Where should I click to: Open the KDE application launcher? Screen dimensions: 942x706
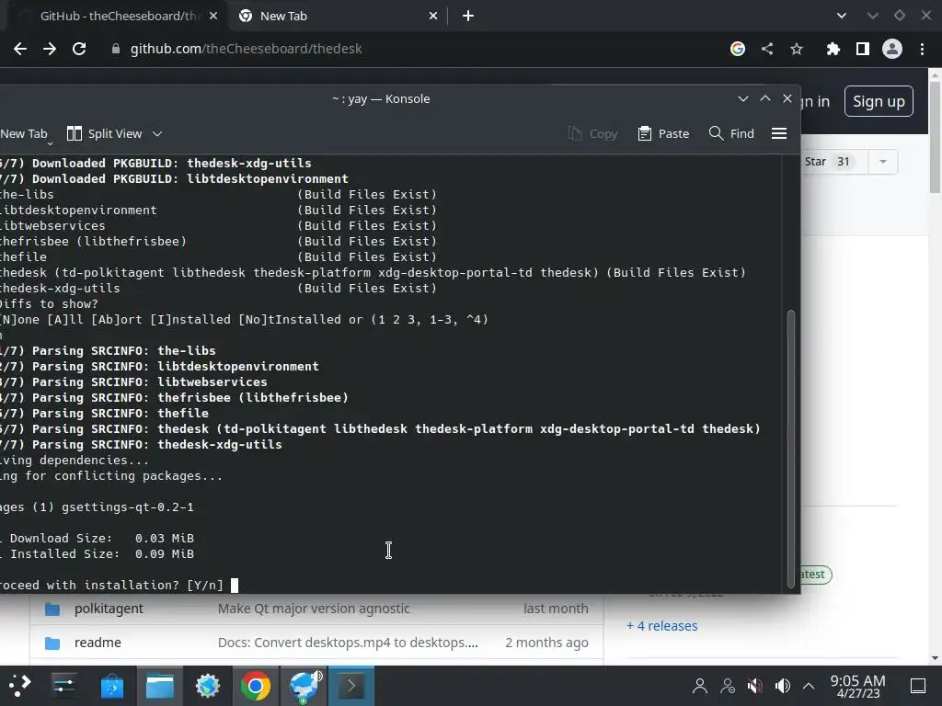(19, 686)
